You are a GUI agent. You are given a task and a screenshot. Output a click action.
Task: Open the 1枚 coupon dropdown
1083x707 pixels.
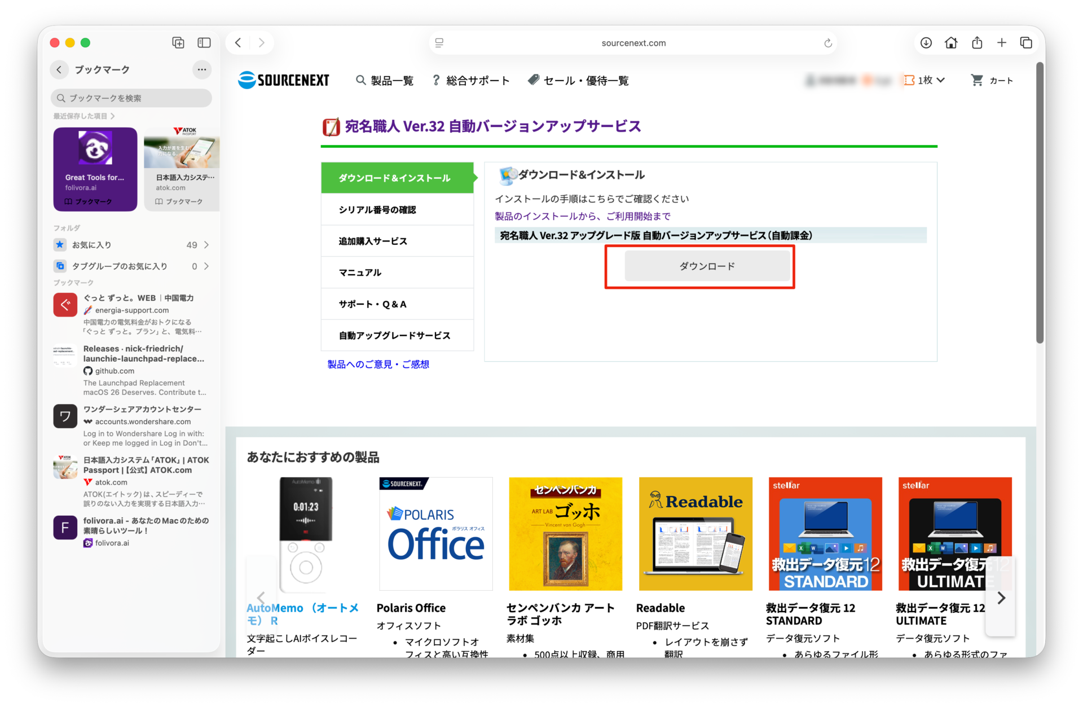(925, 81)
